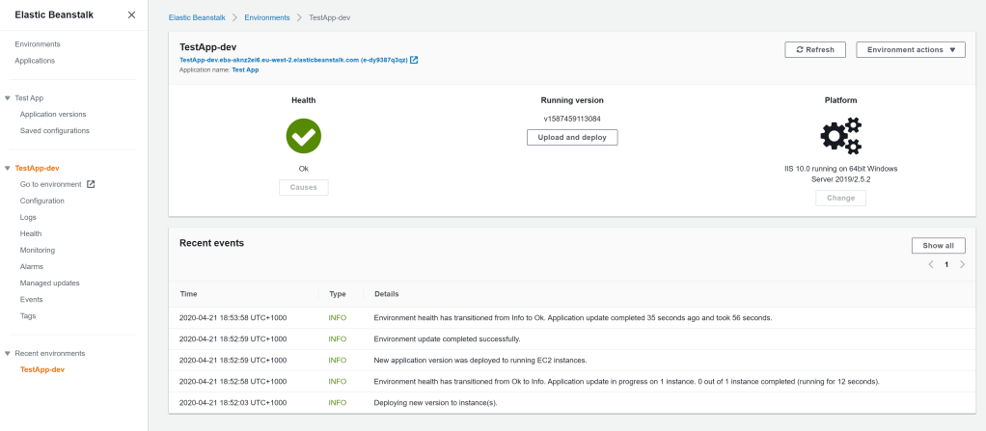Image resolution: width=986 pixels, height=431 pixels.
Task: Refresh the environment status
Action: [815, 50]
